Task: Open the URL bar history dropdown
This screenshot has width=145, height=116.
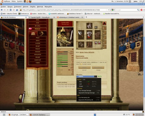Action: click(109, 10)
